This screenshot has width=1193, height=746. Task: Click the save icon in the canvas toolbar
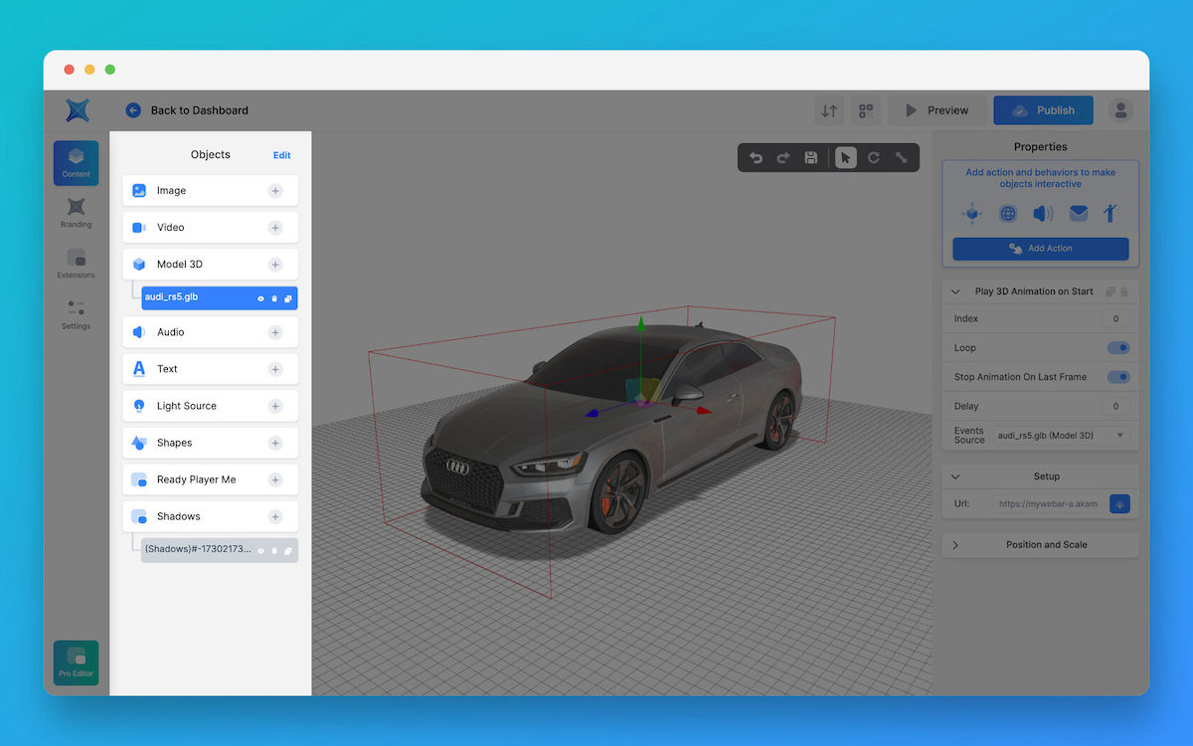[810, 156]
